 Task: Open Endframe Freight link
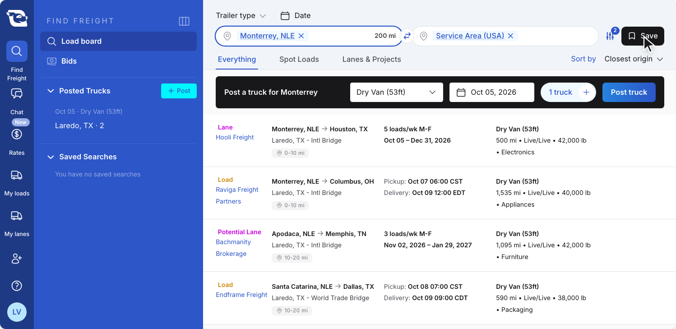241,295
